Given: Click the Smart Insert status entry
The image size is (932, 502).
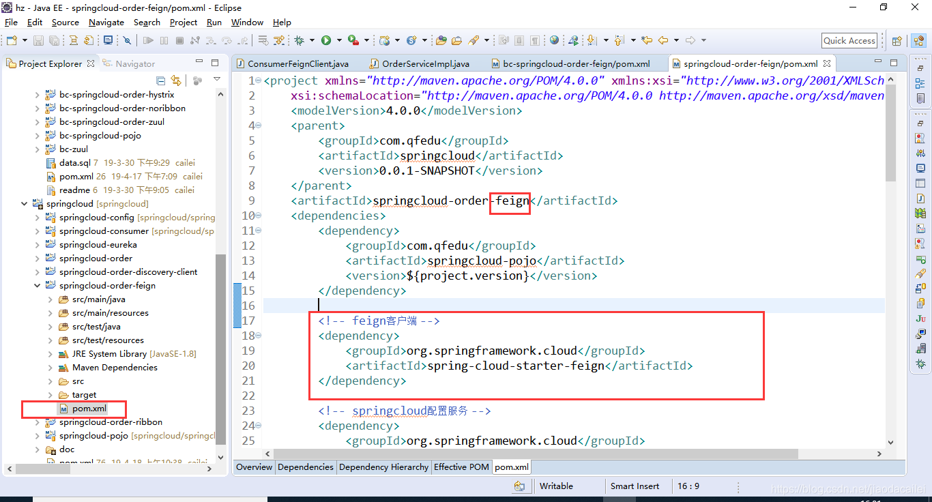Looking at the screenshot, I should [635, 486].
